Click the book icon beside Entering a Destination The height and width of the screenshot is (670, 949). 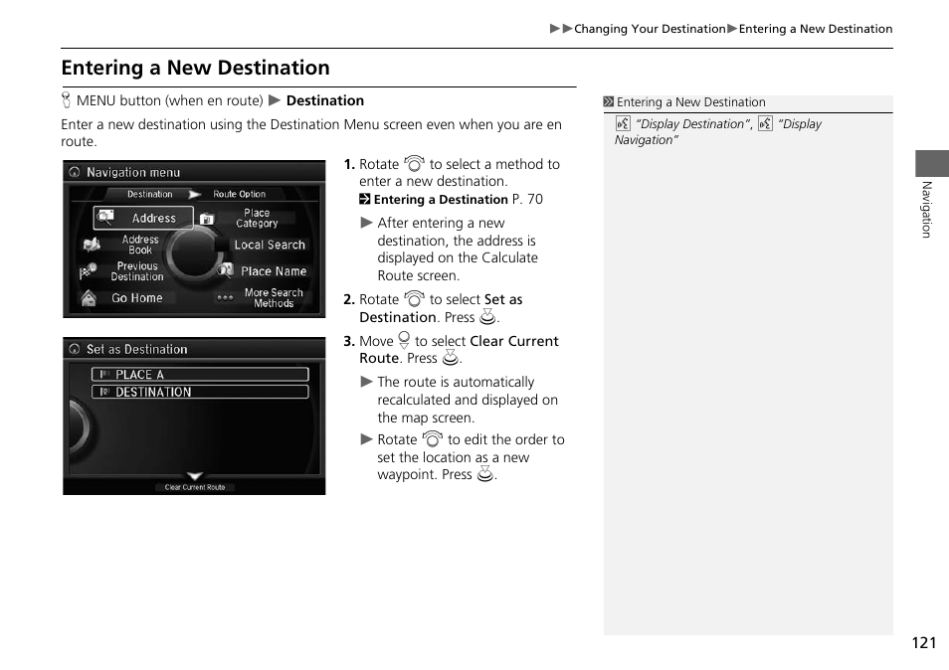click(x=365, y=199)
